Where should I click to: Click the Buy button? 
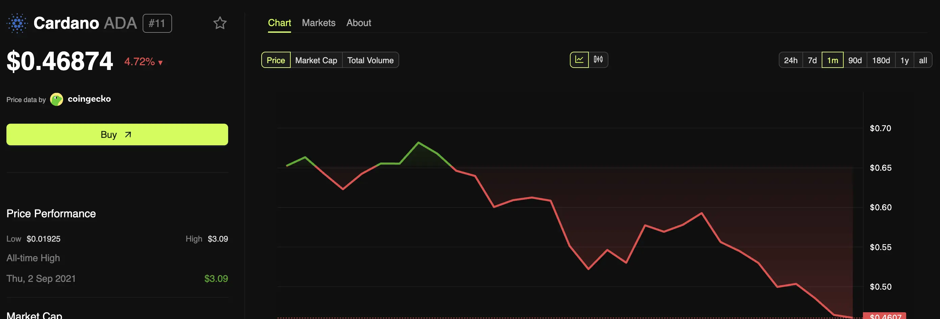pyautogui.click(x=117, y=134)
